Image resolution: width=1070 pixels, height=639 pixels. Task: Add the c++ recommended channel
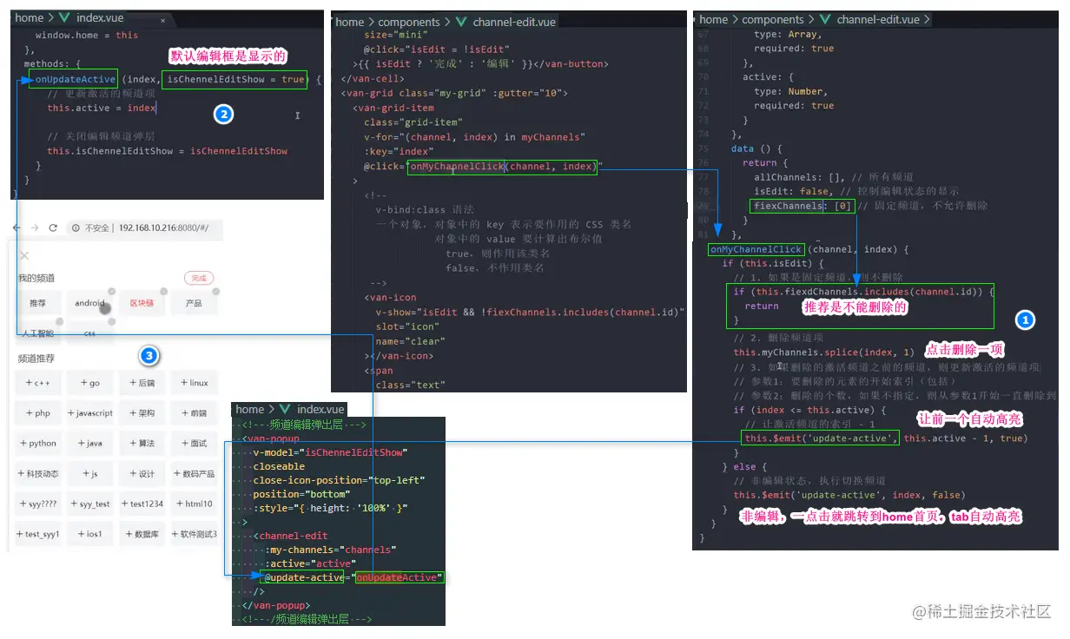click(x=37, y=383)
